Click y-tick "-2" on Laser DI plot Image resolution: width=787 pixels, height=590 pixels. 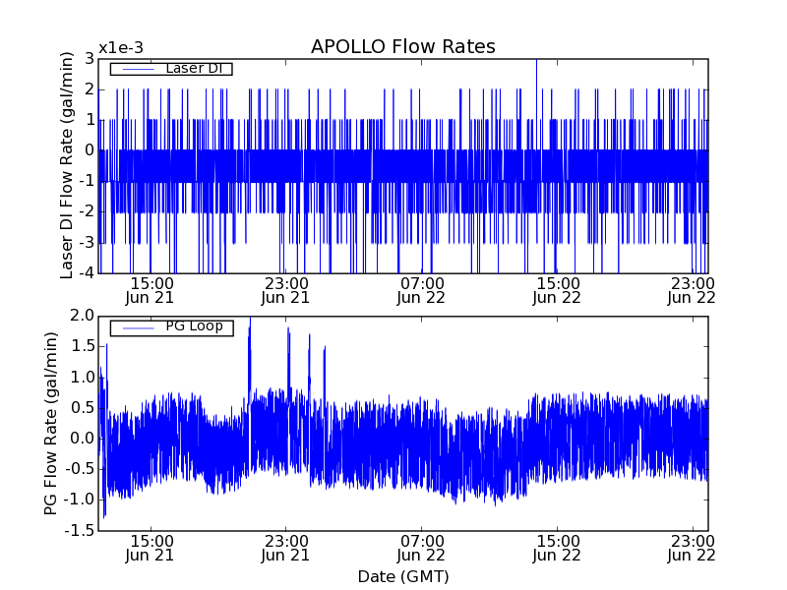[85, 211]
